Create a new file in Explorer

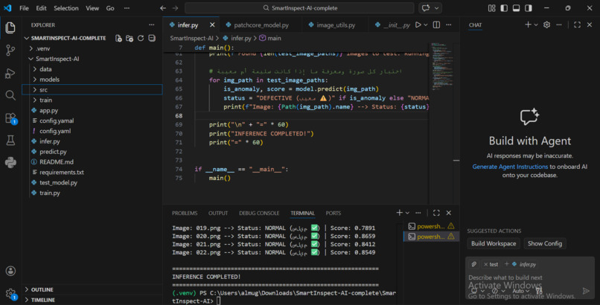118,38
